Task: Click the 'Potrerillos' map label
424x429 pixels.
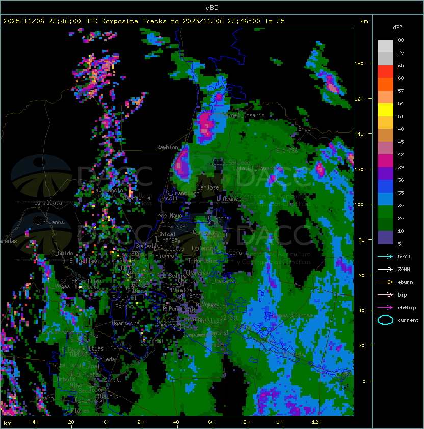Action: click(85, 281)
